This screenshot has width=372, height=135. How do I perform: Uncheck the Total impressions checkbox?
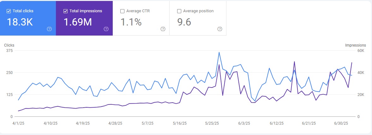point(65,11)
